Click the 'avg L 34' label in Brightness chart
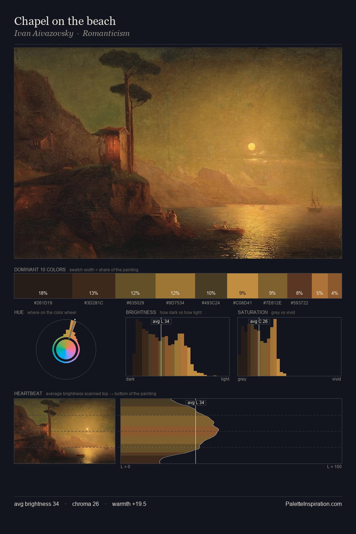This screenshot has width=356, height=534. point(161,321)
